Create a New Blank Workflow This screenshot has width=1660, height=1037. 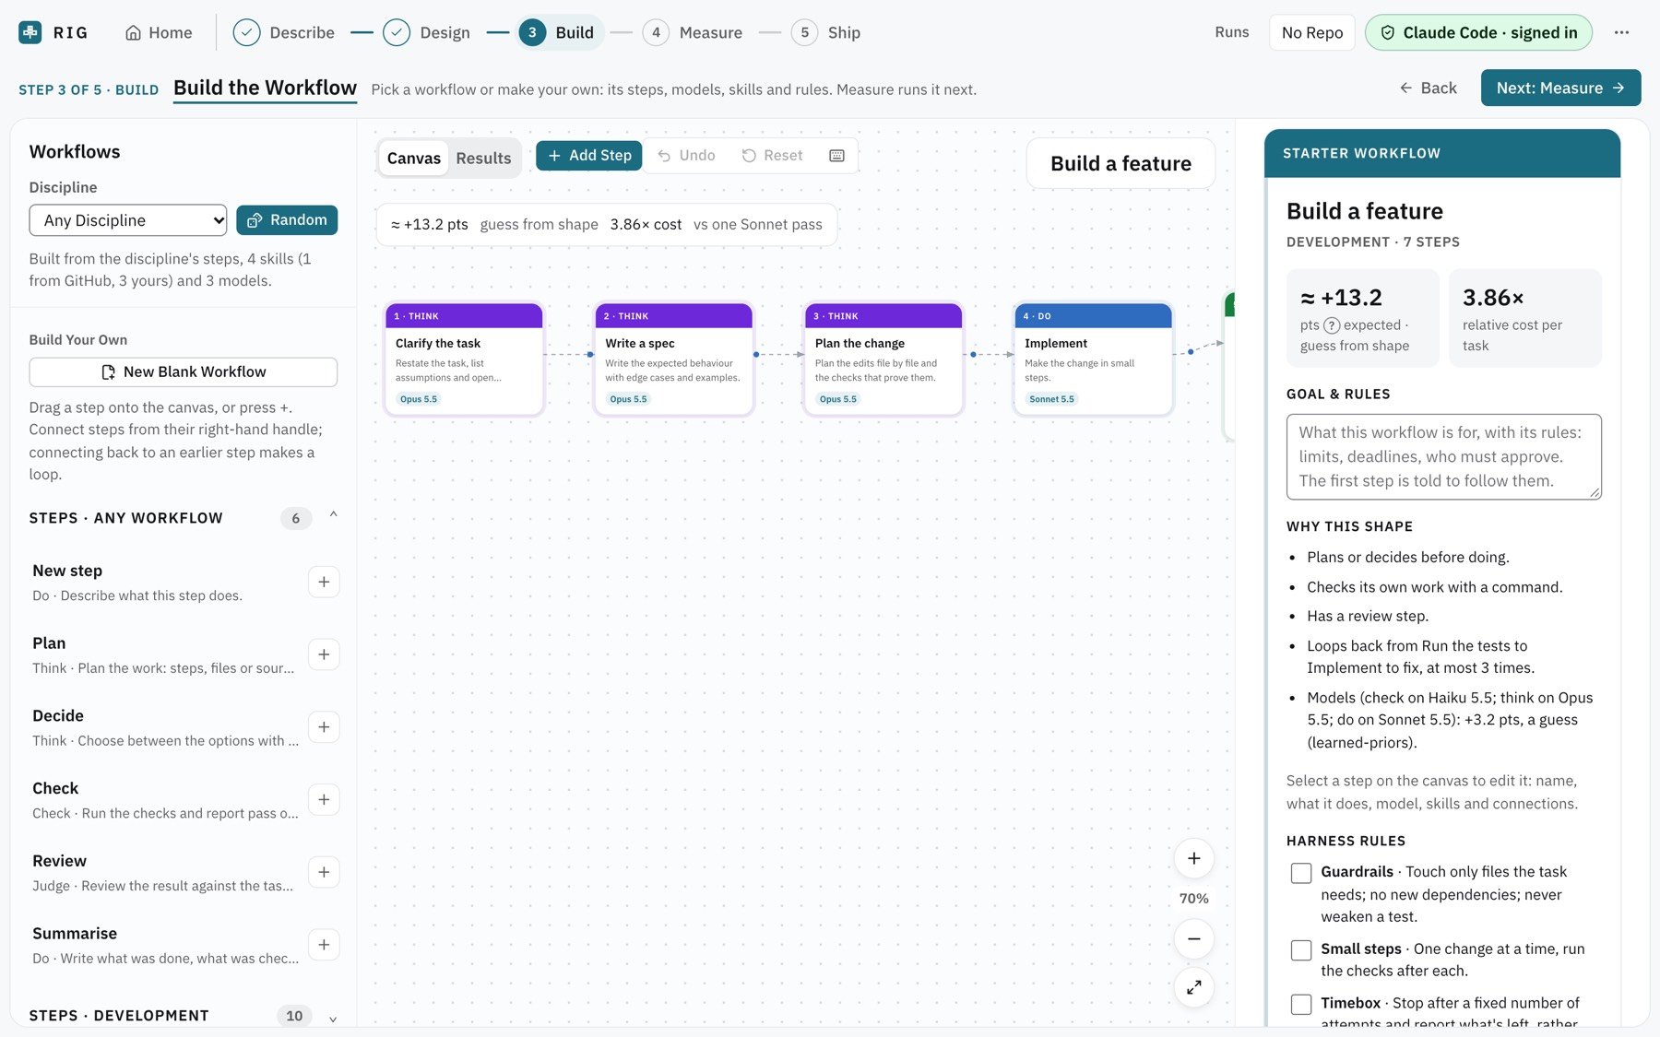(x=184, y=371)
